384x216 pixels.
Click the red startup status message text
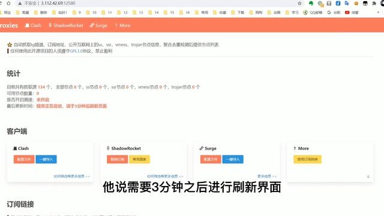coord(71,106)
